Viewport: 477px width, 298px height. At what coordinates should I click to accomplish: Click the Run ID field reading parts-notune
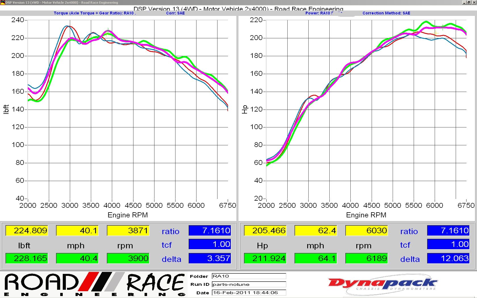(x=249, y=284)
